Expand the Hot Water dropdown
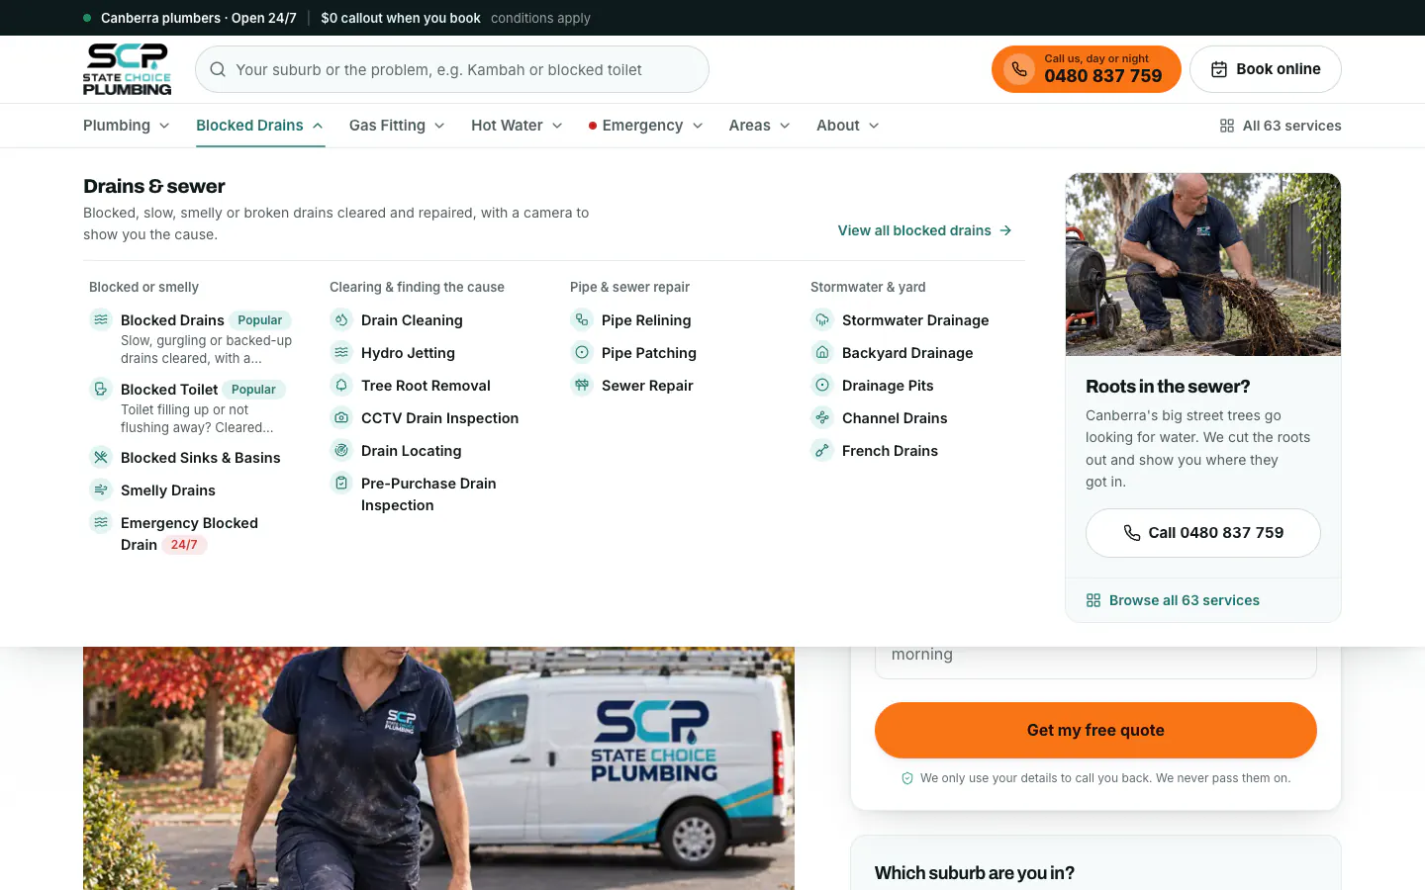The width and height of the screenshot is (1425, 890). [x=517, y=126]
